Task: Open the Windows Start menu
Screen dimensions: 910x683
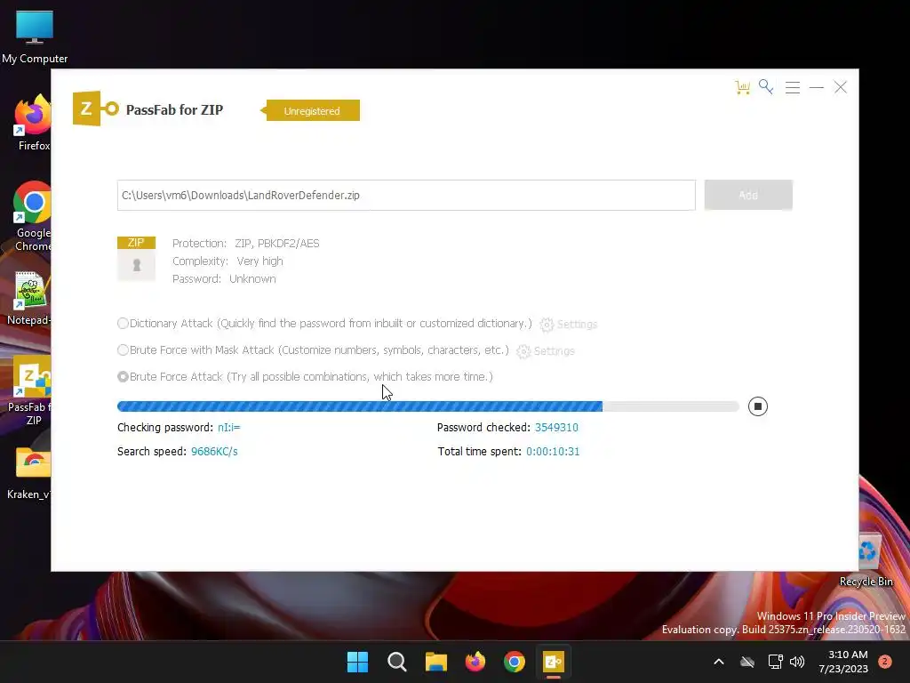Action: point(357,662)
